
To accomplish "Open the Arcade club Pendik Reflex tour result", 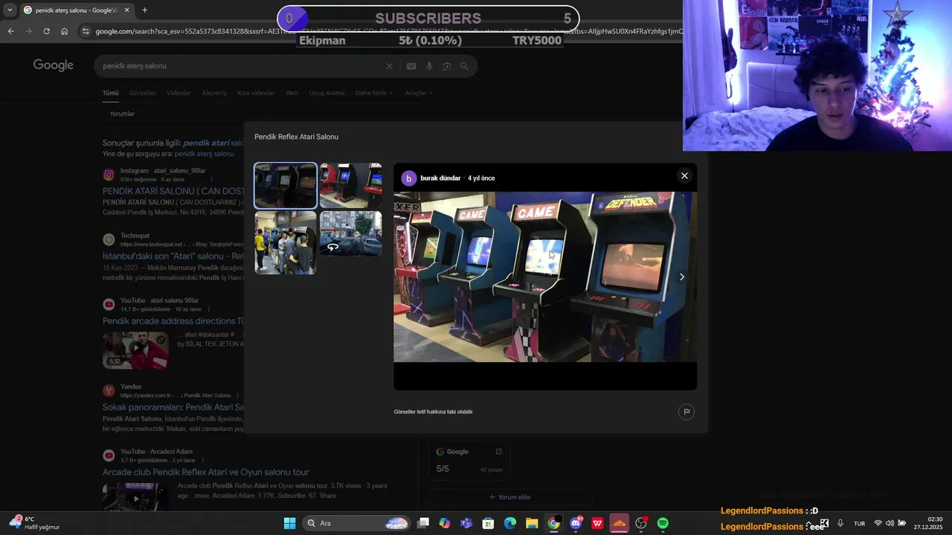I will [x=206, y=472].
